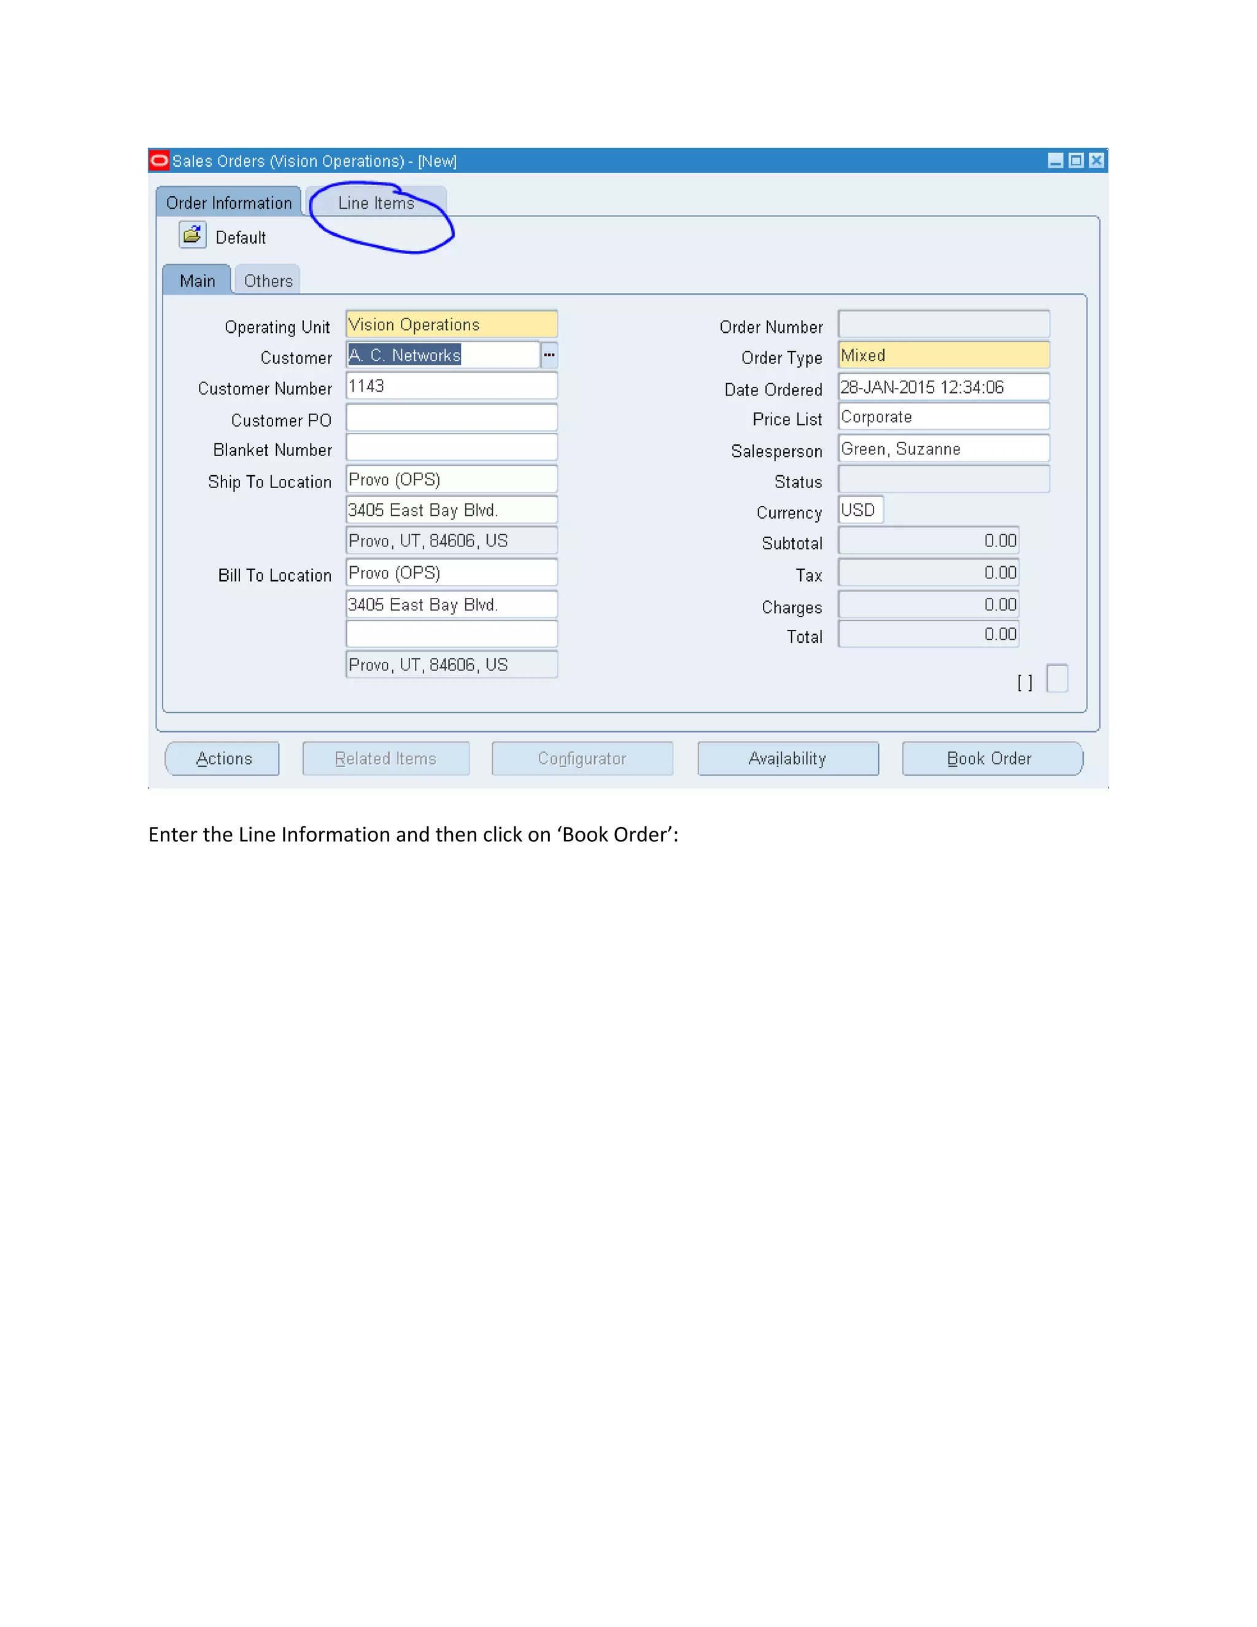
Task: Click the Bill To address 3405 East Bay Blvd. field
Action: (452, 604)
